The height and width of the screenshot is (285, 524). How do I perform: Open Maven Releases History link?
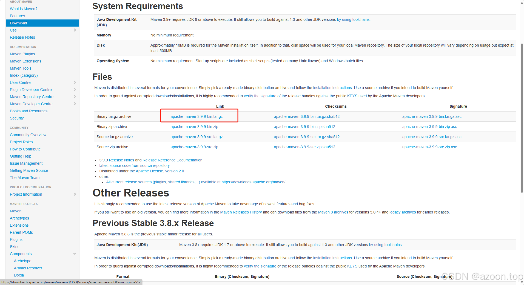[x=241, y=212]
